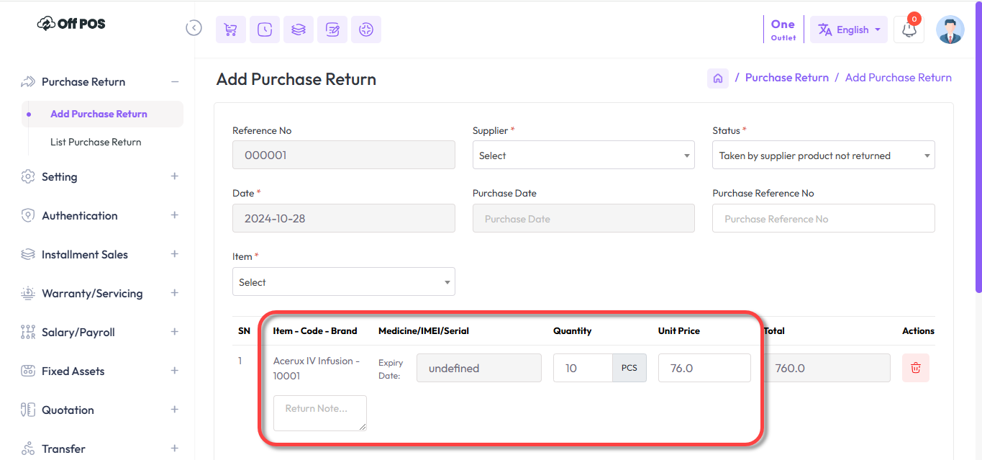Collapse the Purchase Return menu
982x460 pixels.
tap(174, 82)
